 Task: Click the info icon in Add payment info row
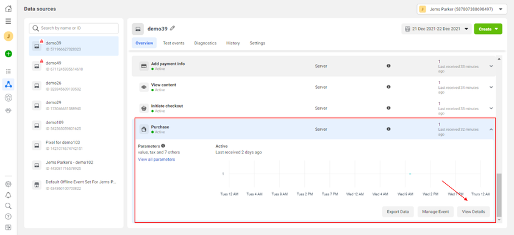[x=388, y=66]
